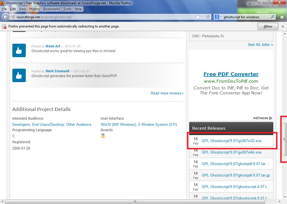Click the Firefox back arrow button
This screenshot has height=204, width=287.
click(5, 17)
